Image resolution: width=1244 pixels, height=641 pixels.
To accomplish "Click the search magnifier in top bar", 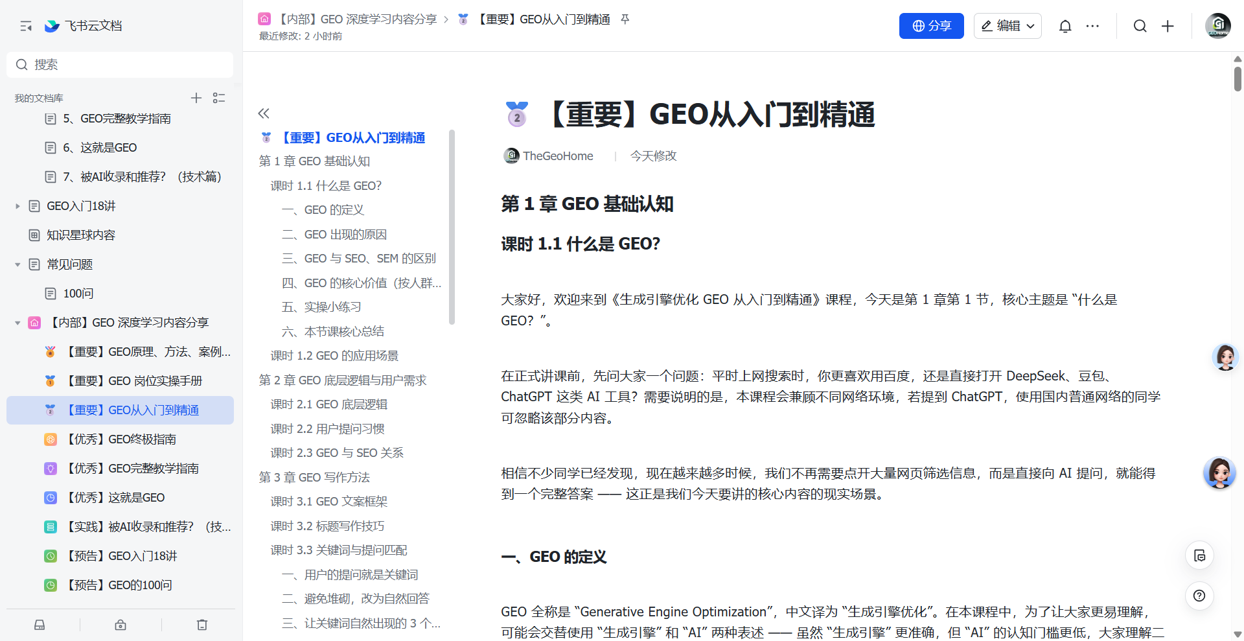I will point(1140,26).
